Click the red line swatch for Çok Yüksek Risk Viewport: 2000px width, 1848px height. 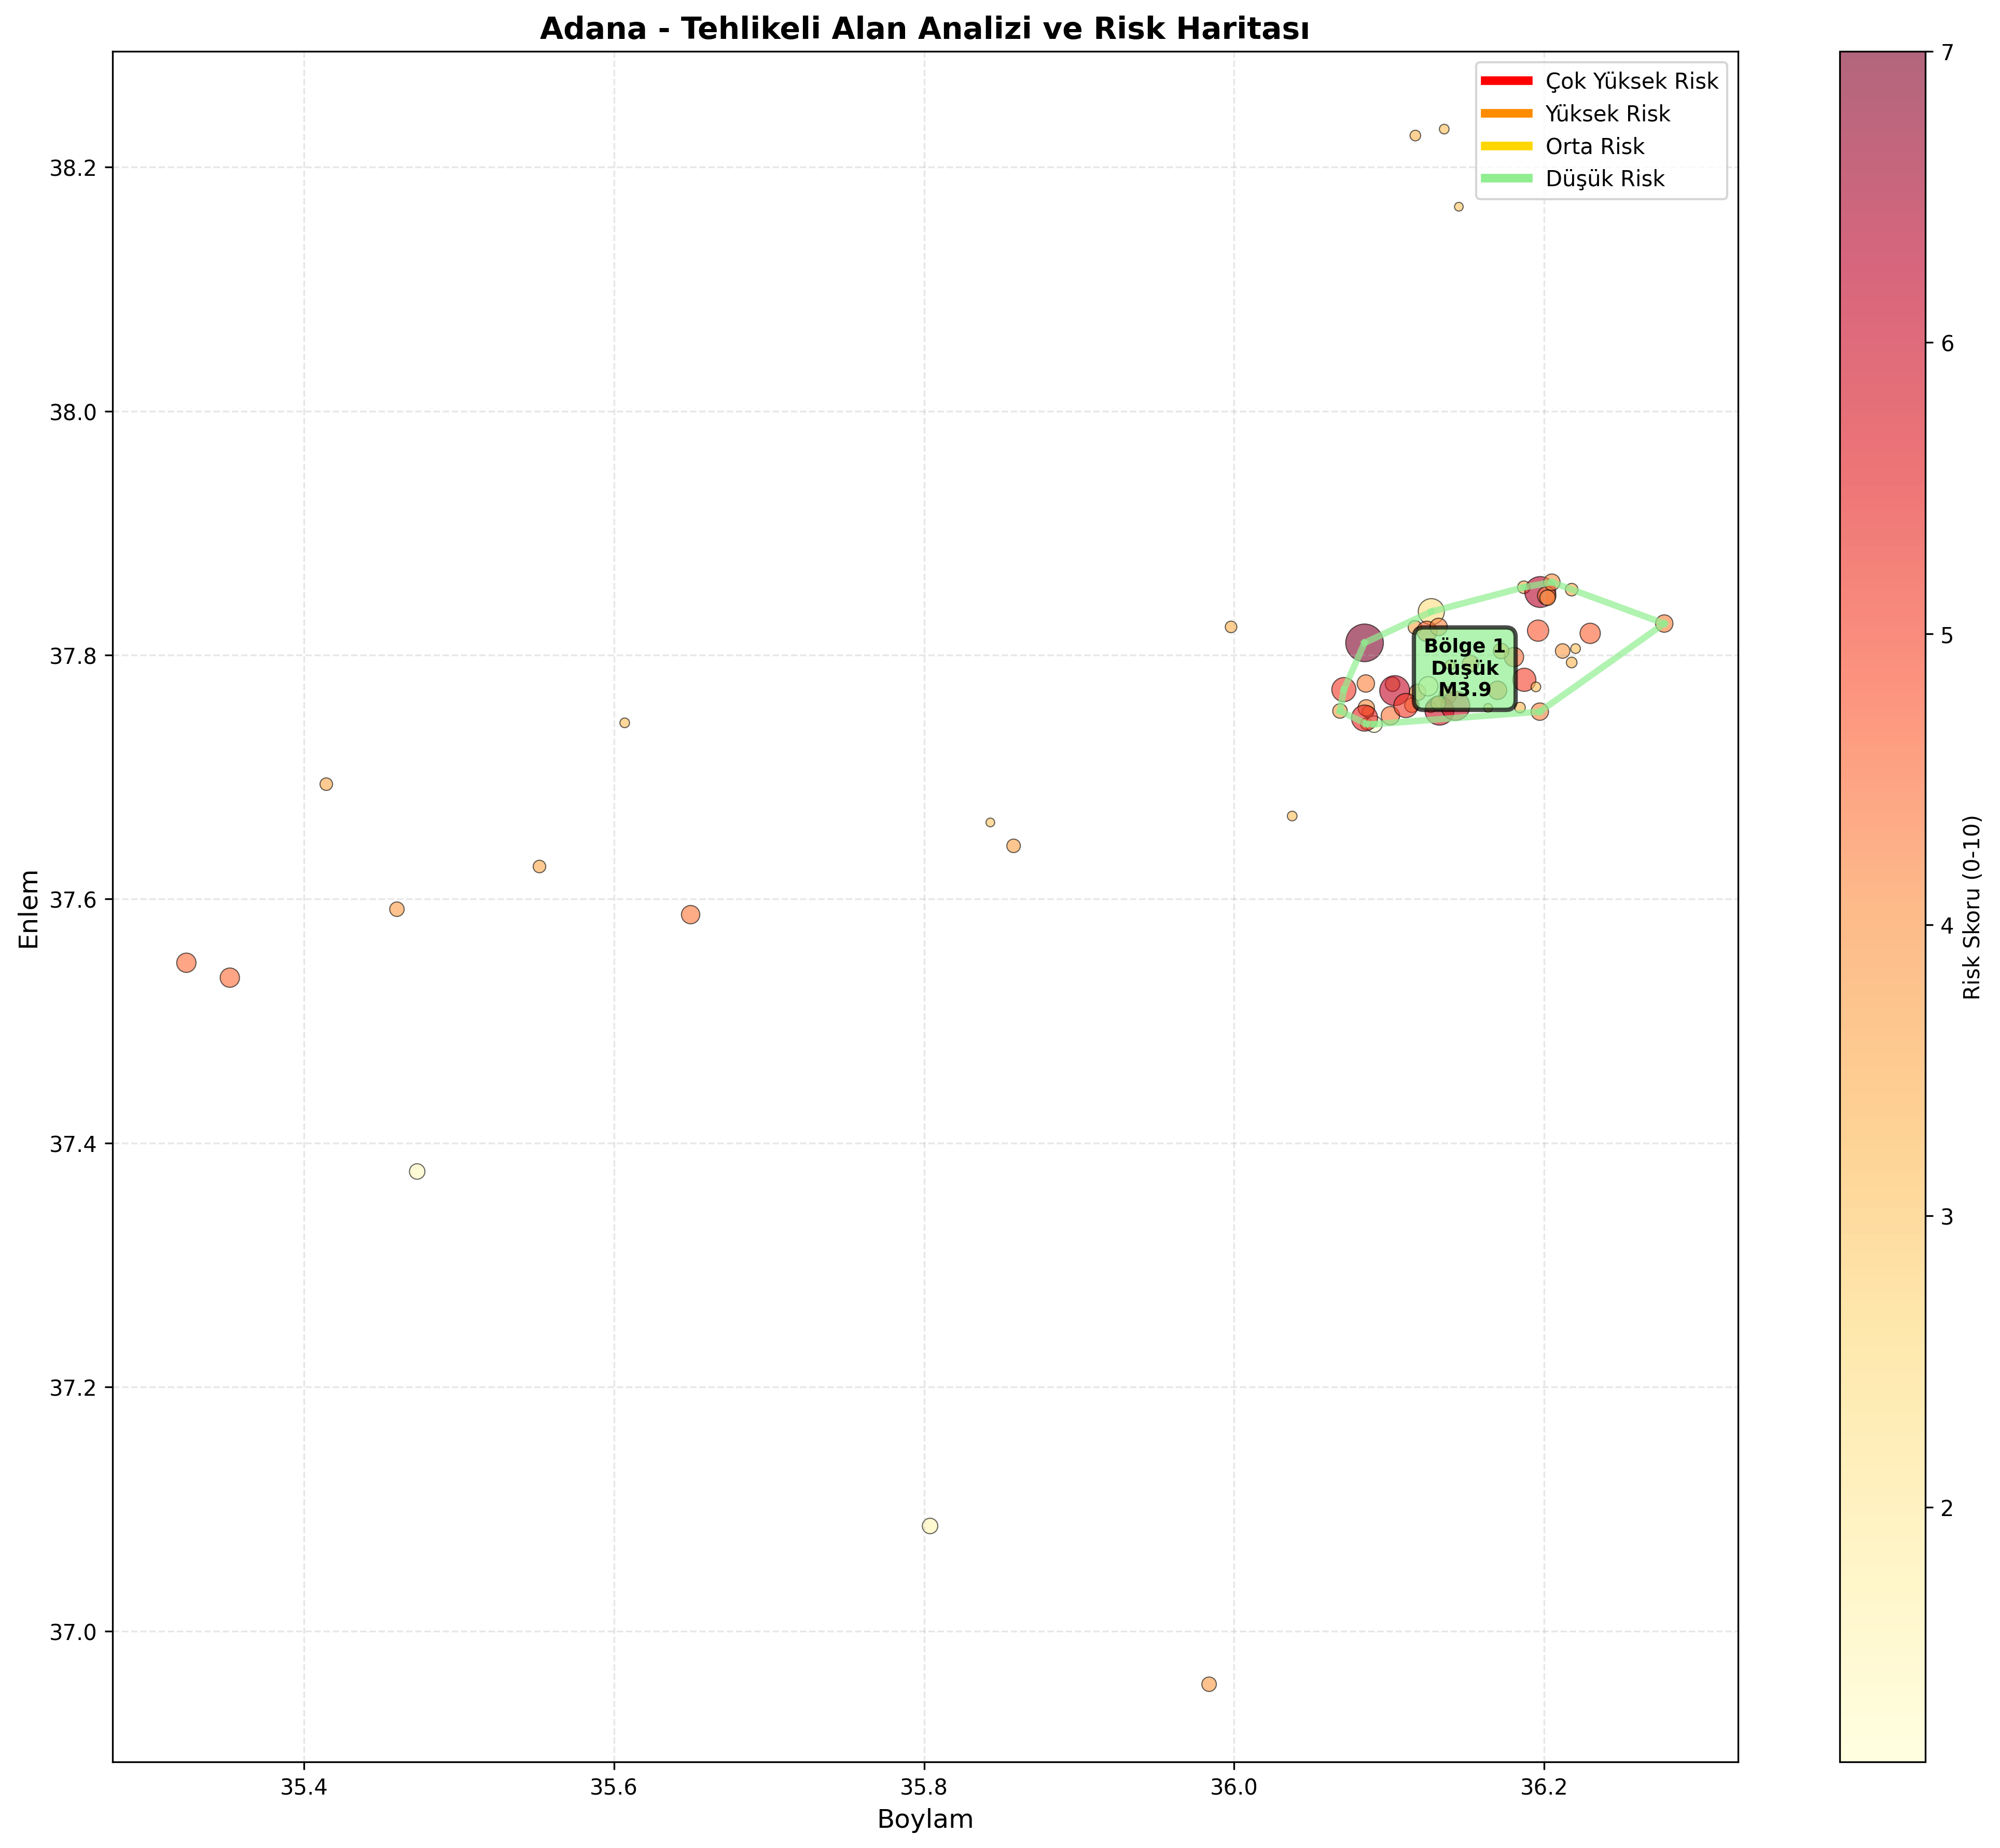[1506, 80]
